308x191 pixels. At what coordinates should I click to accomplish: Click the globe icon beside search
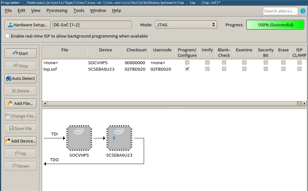point(303,11)
